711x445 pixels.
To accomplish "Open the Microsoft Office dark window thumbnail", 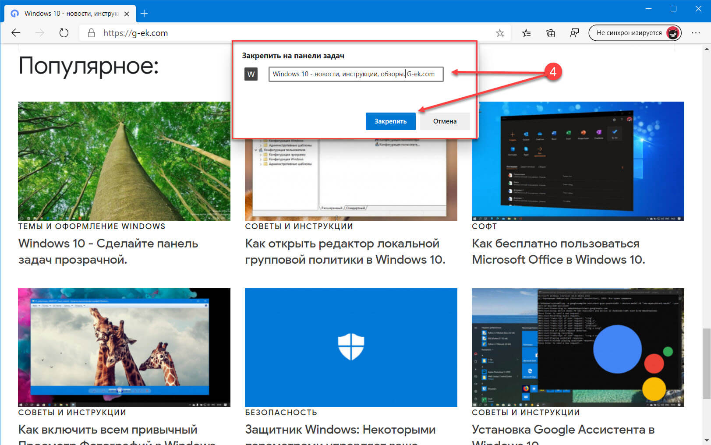I will pyautogui.click(x=578, y=161).
